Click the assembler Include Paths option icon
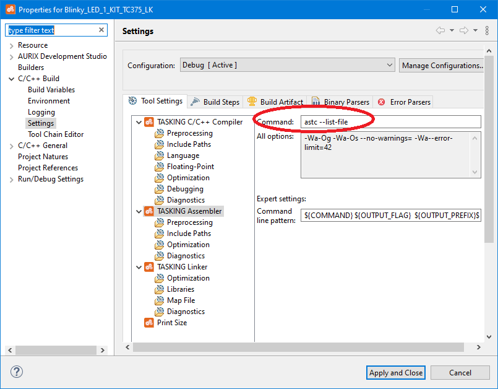Image resolution: width=498 pixels, height=389 pixels. coord(160,234)
